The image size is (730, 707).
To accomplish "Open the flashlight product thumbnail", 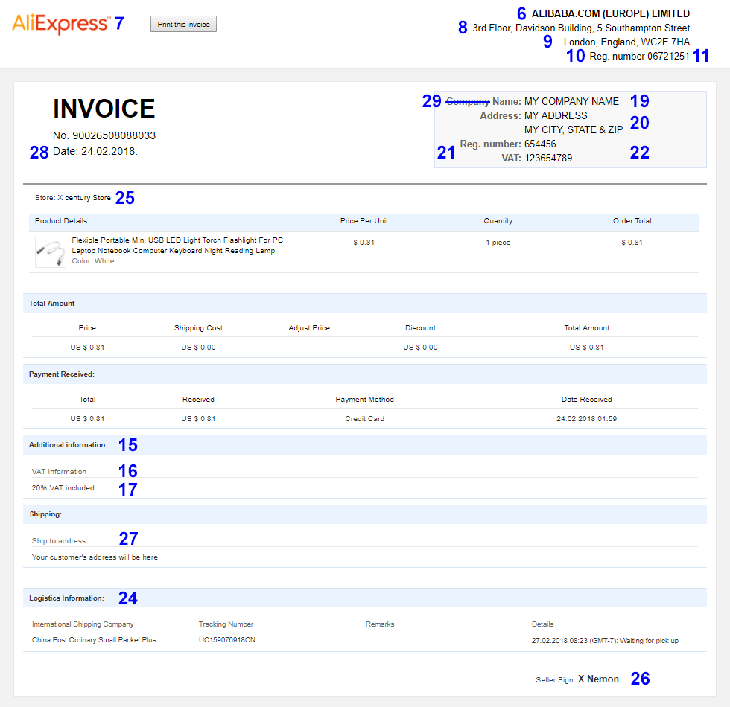I will pos(51,252).
